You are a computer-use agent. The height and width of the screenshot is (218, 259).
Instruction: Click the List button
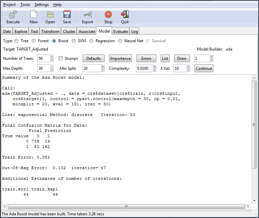coord(165,58)
